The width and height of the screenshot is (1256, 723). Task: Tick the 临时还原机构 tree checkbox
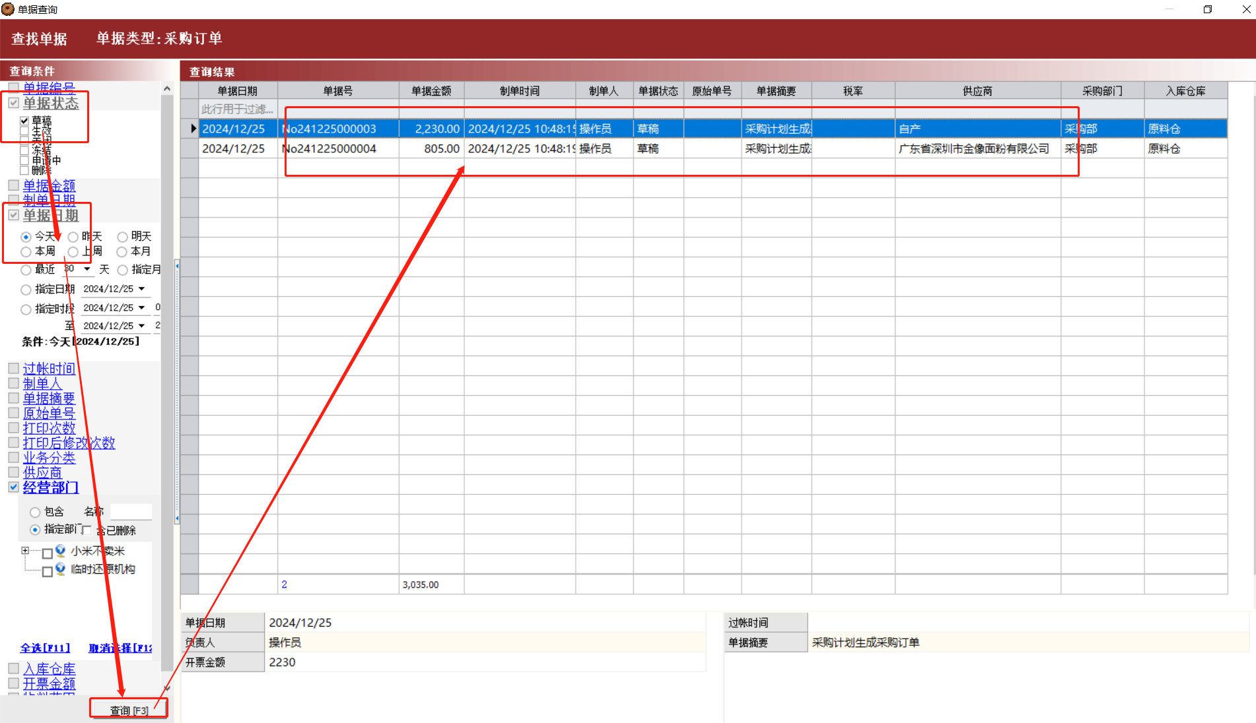tap(47, 571)
